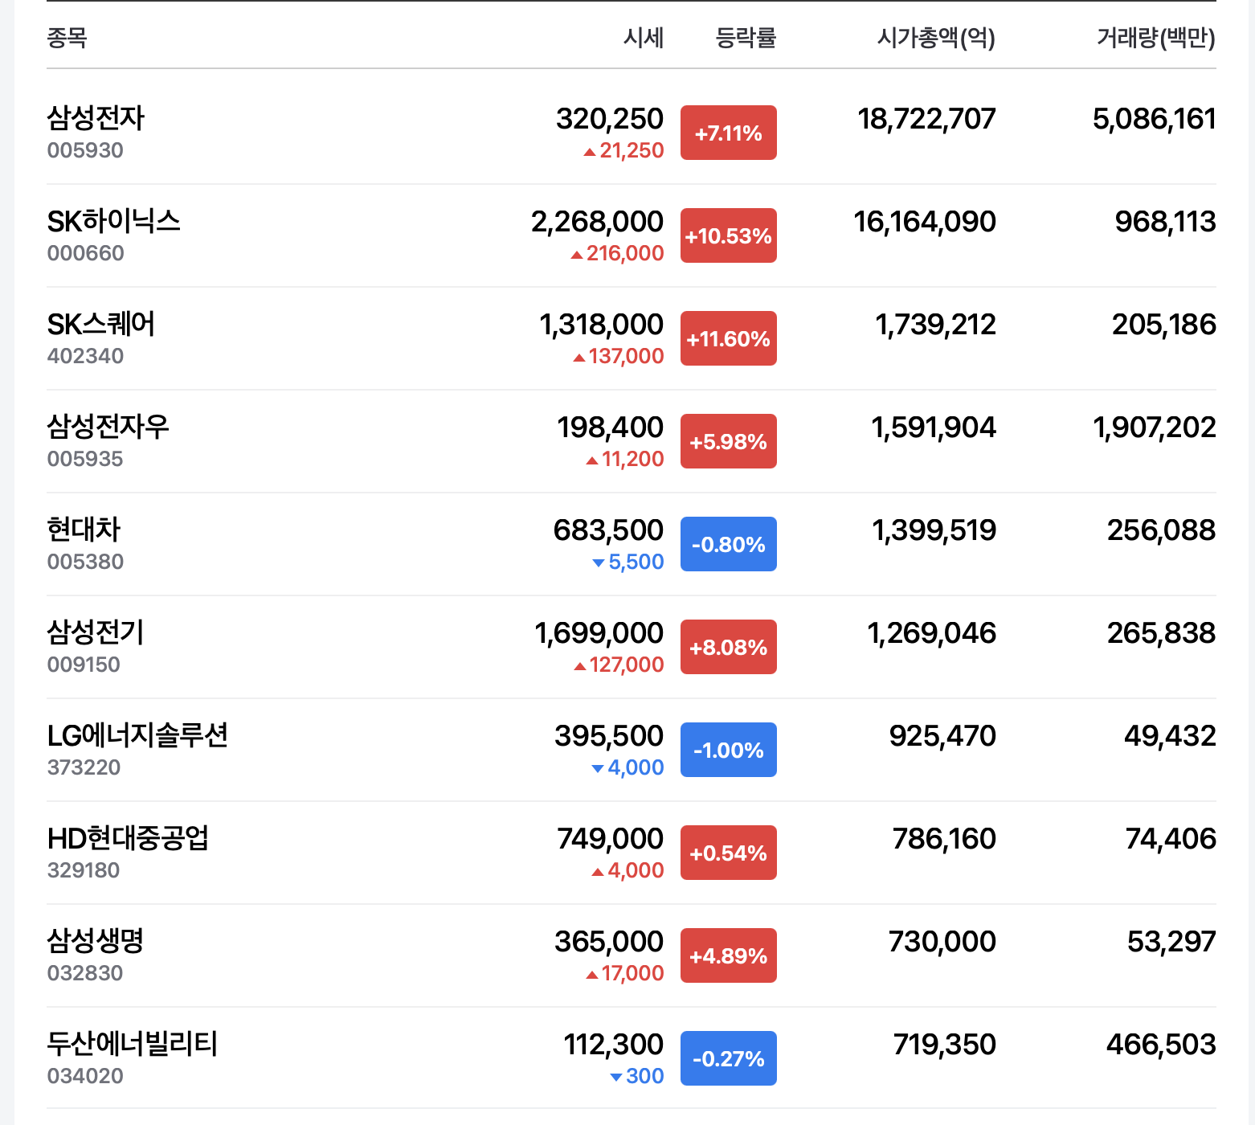Sort by the 거래량(백만) column header
Screen dimensions: 1255x1125
pos(1156,38)
